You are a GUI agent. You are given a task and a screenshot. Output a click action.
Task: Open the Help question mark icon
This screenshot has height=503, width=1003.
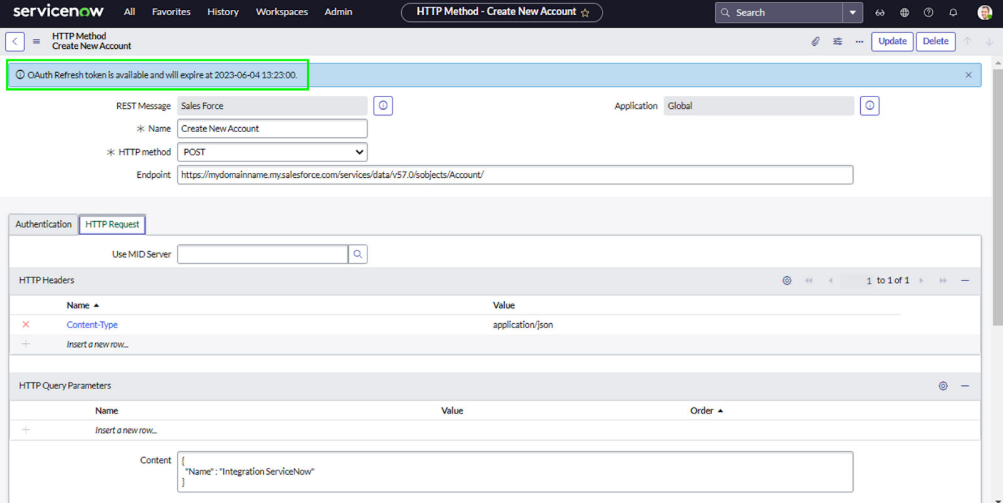click(928, 13)
